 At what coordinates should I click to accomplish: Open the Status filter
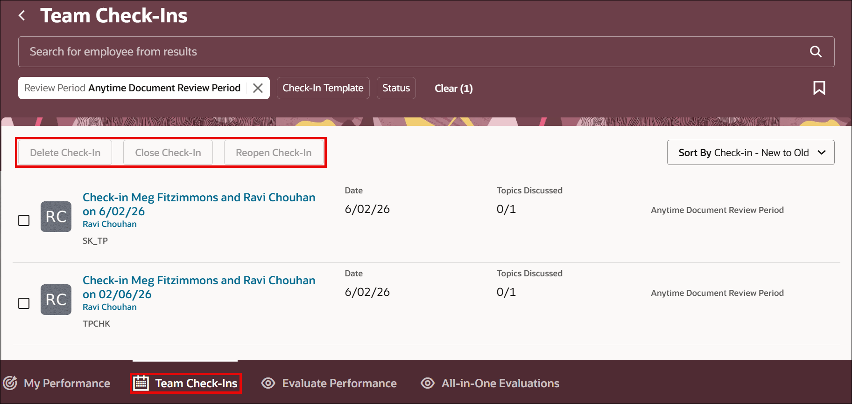(x=396, y=88)
